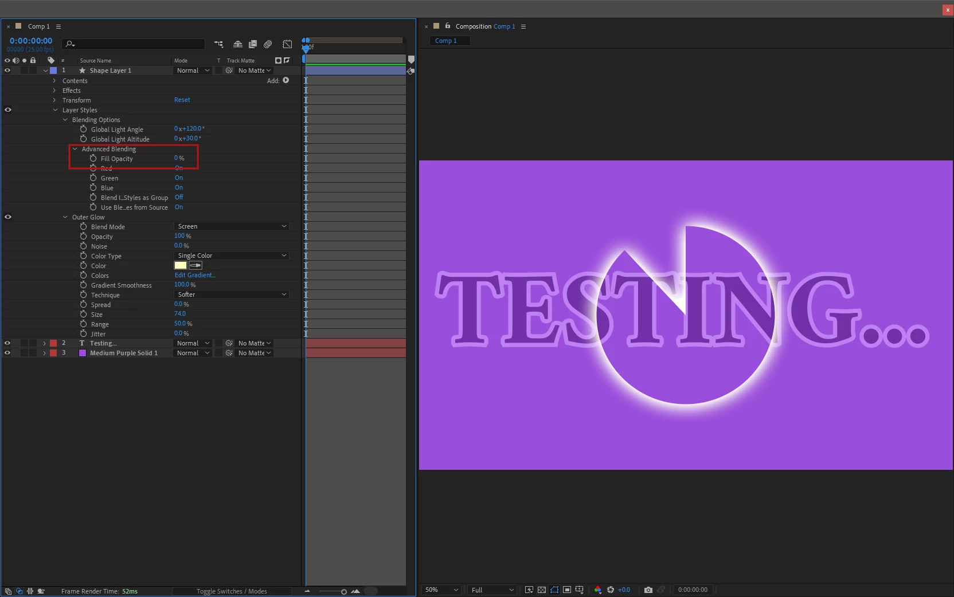954x597 pixels.
Task: Toggle the Transparency Grid icon
Action: tap(542, 590)
